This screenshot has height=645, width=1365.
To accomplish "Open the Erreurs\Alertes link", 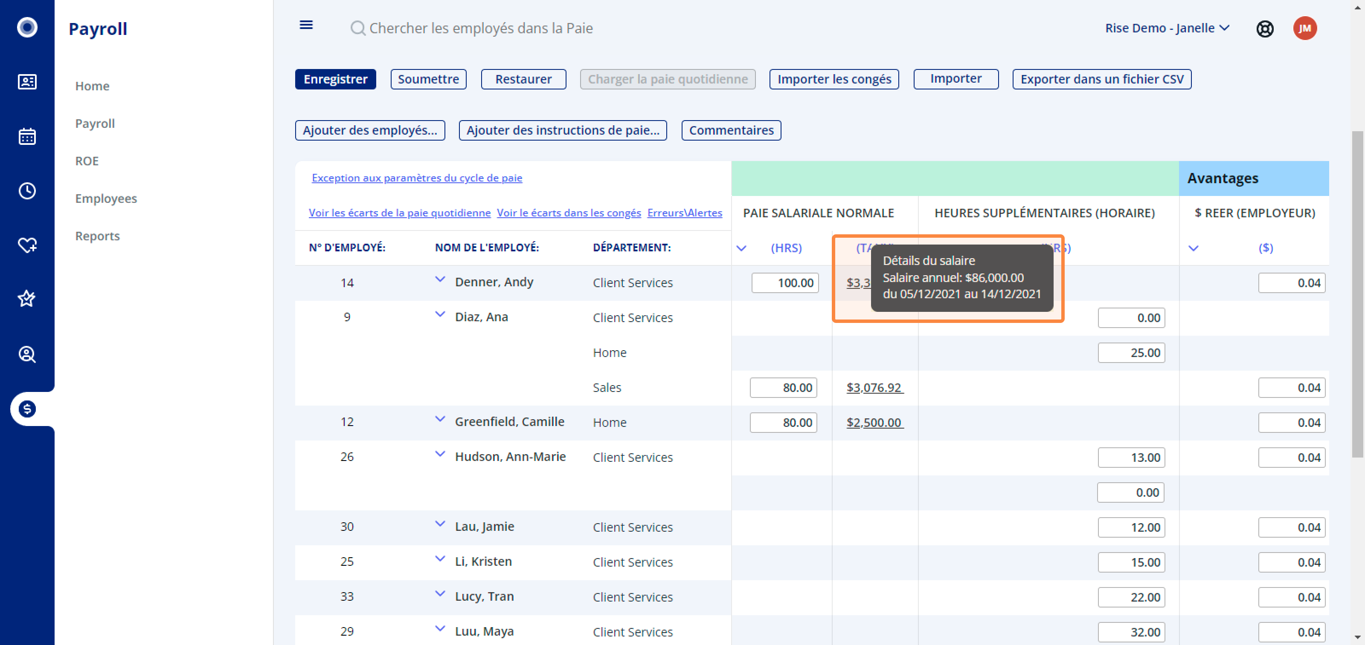I will [x=685, y=213].
